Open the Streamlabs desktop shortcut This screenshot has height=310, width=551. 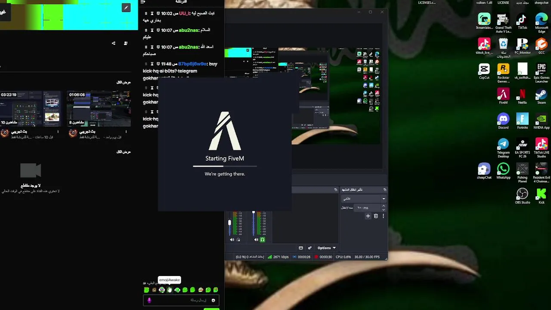tap(484, 22)
